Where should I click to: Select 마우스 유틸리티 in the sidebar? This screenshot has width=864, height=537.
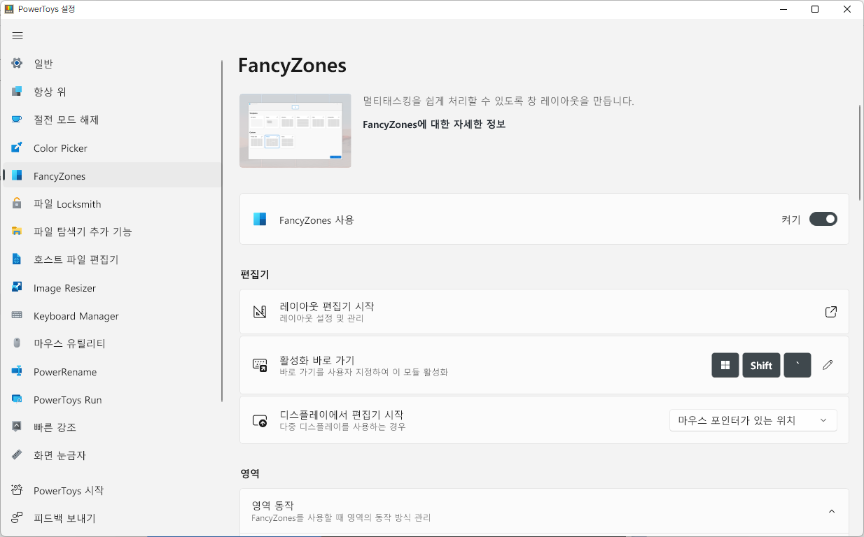(x=112, y=343)
